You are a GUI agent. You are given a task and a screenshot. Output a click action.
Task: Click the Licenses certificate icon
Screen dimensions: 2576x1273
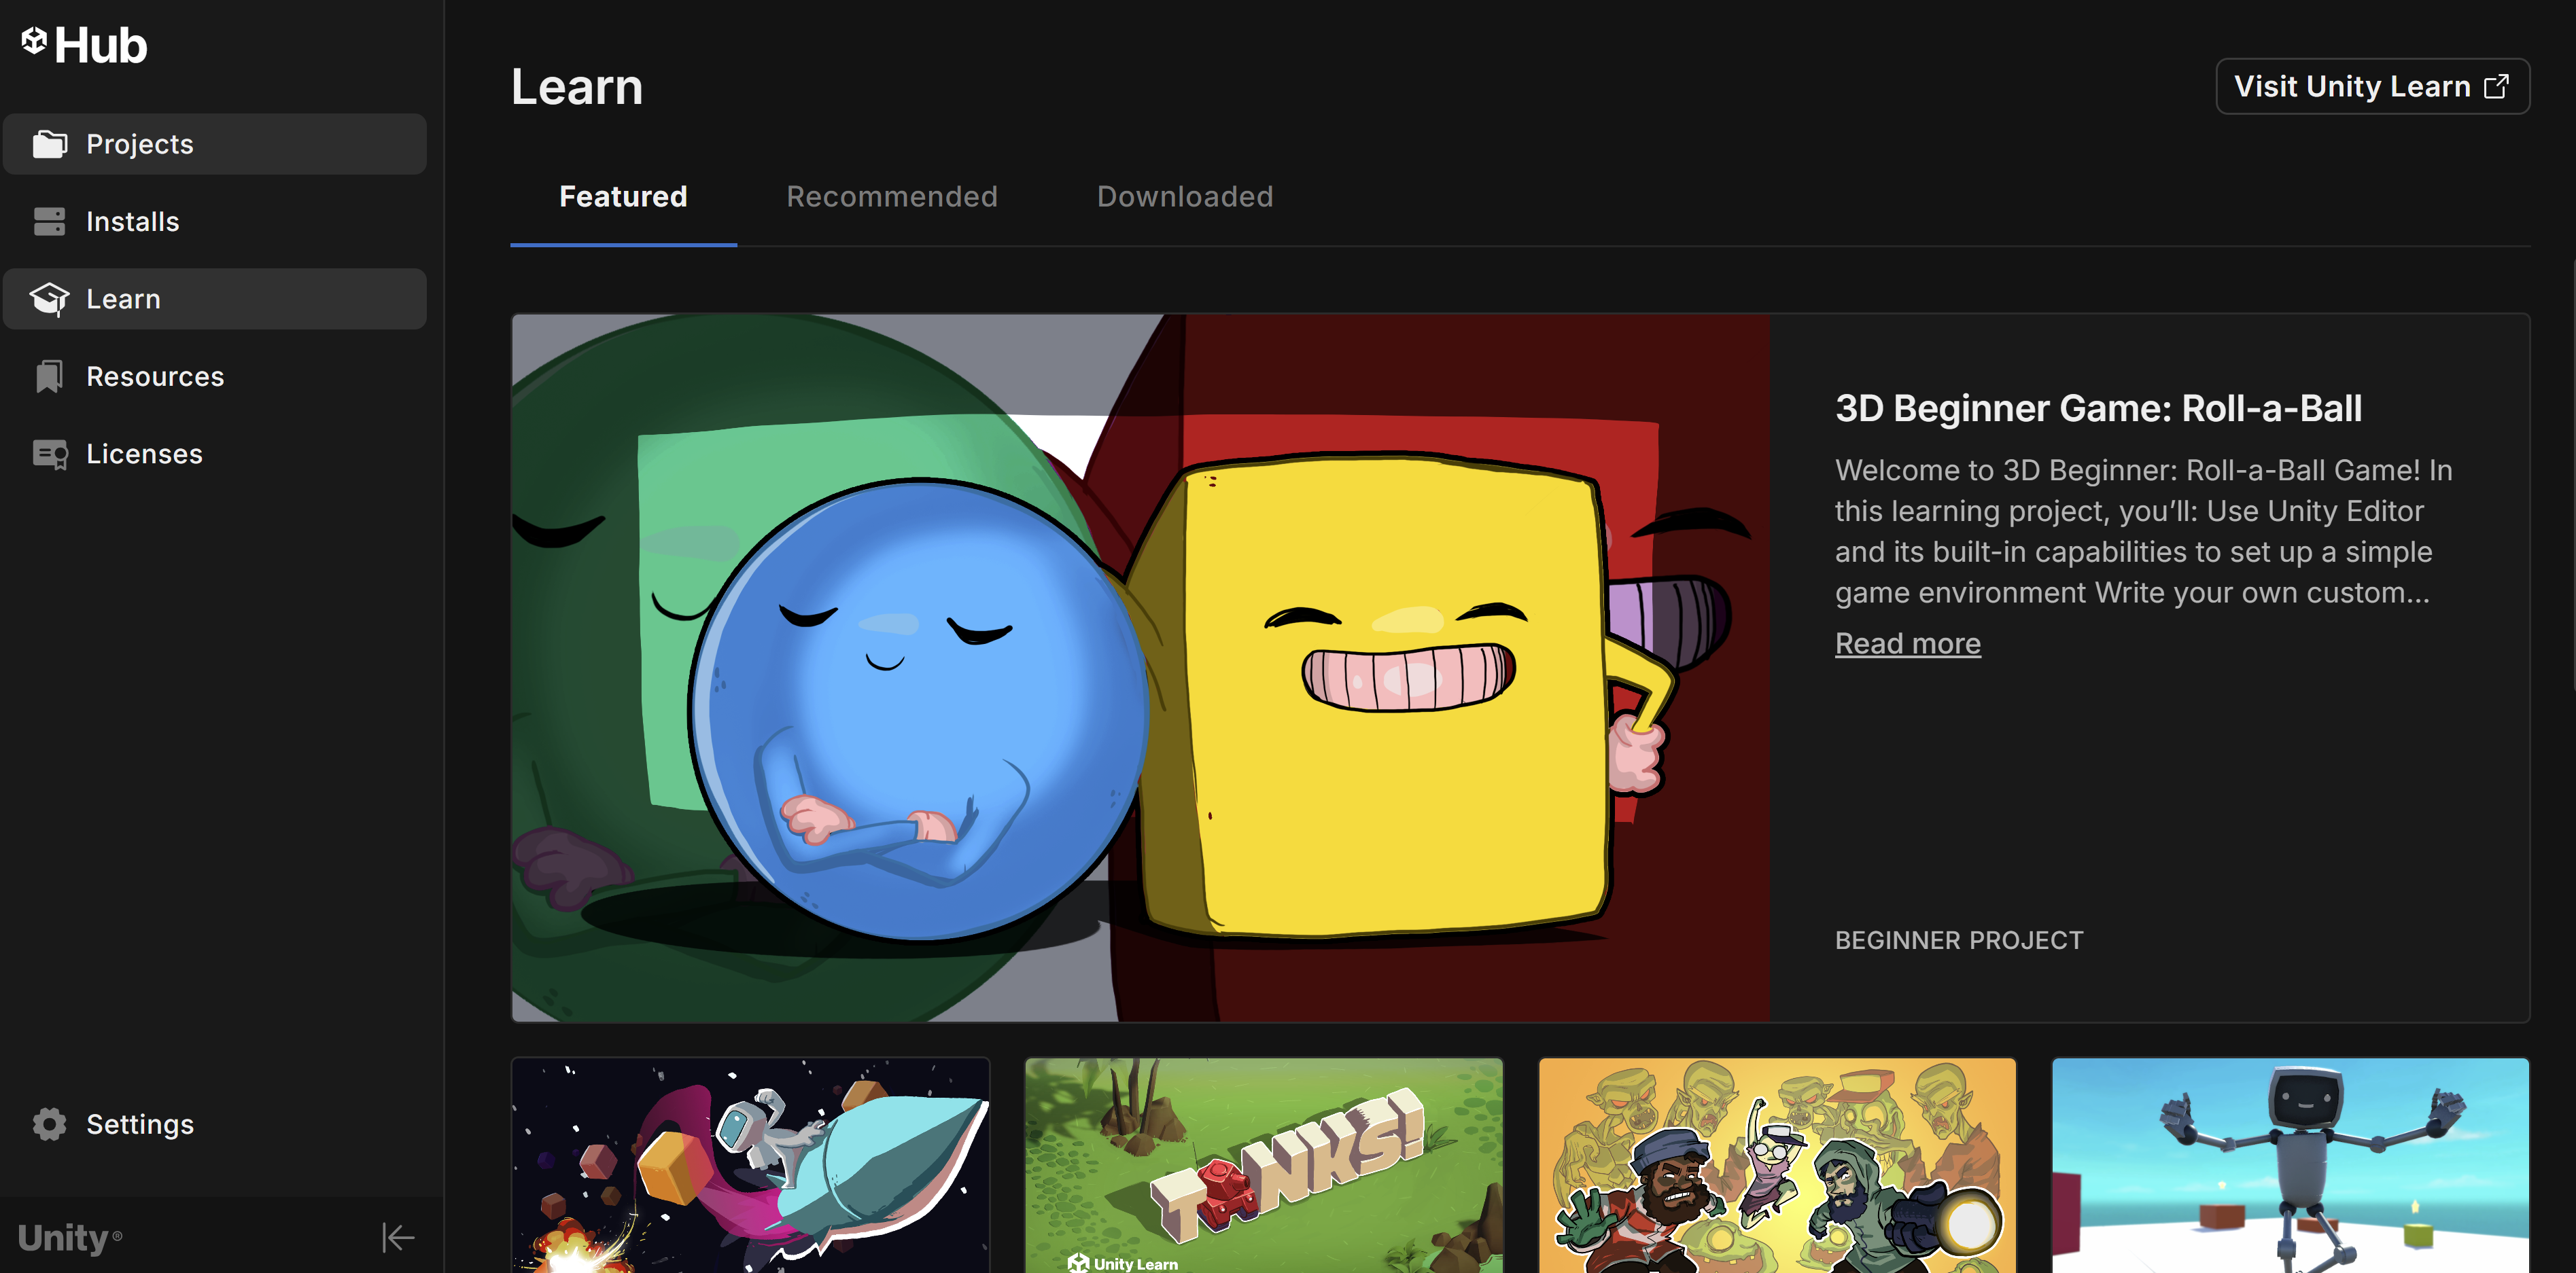[49, 454]
